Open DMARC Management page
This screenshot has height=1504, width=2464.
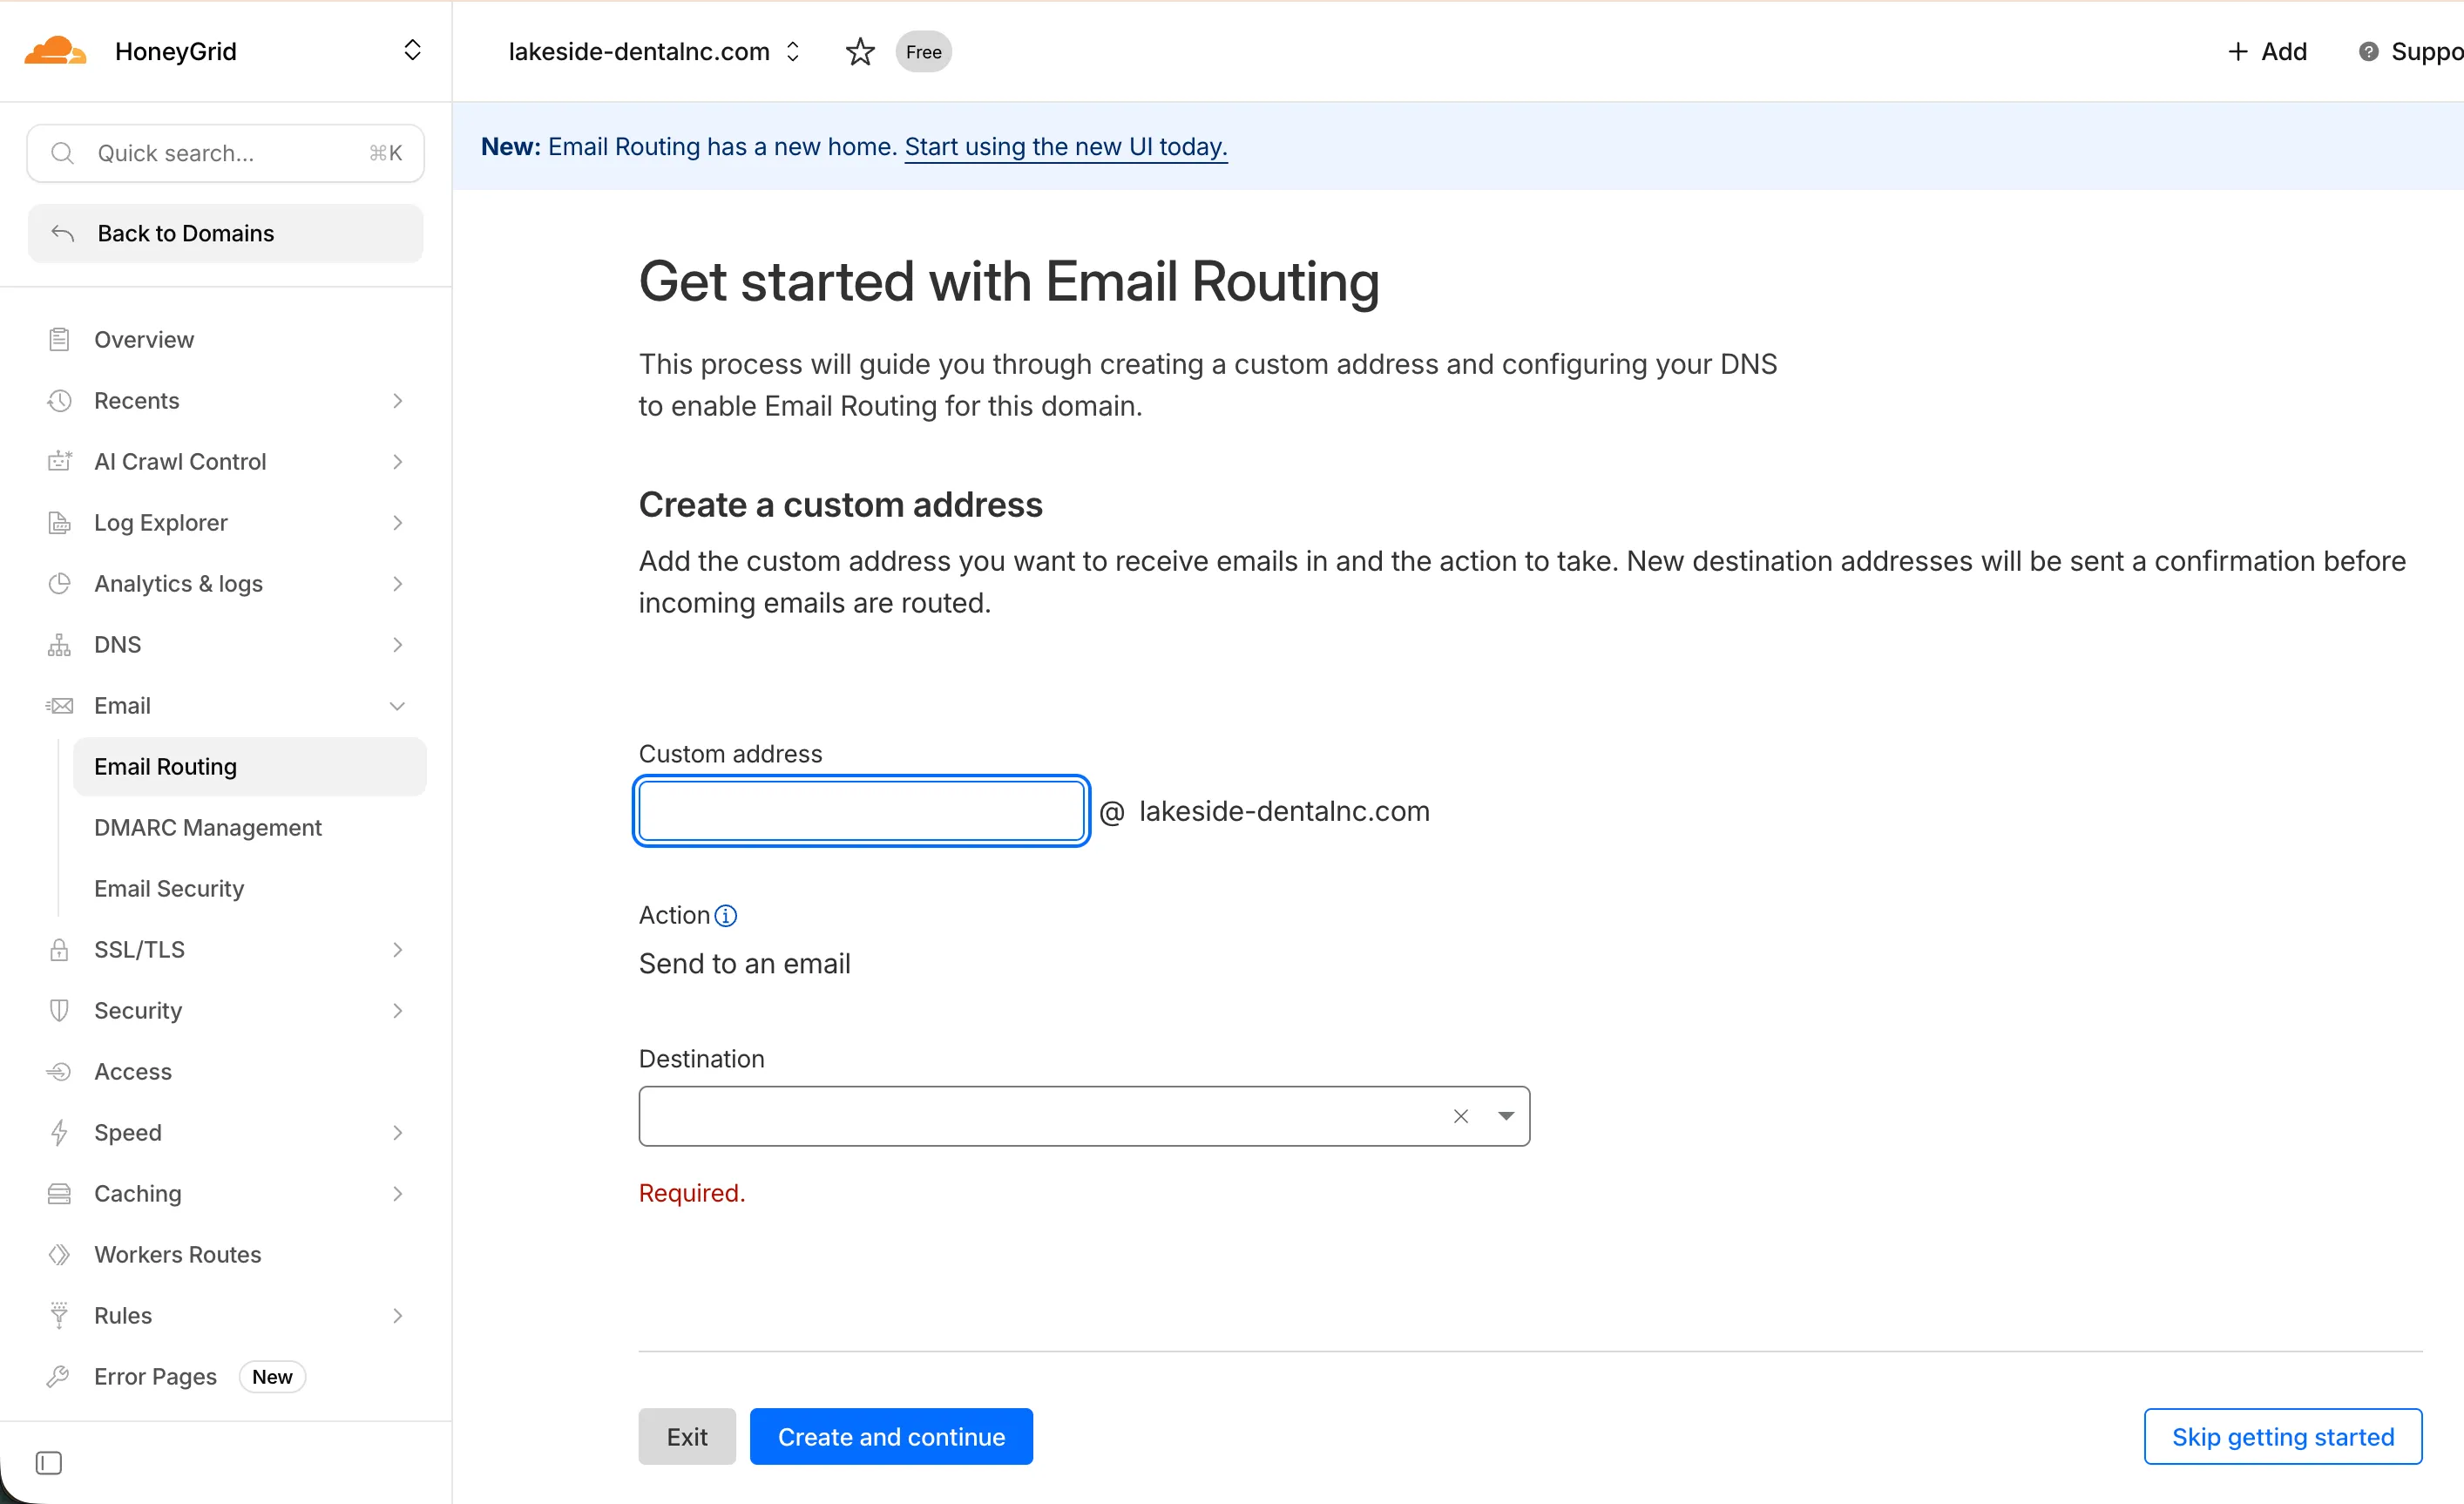pos(208,828)
